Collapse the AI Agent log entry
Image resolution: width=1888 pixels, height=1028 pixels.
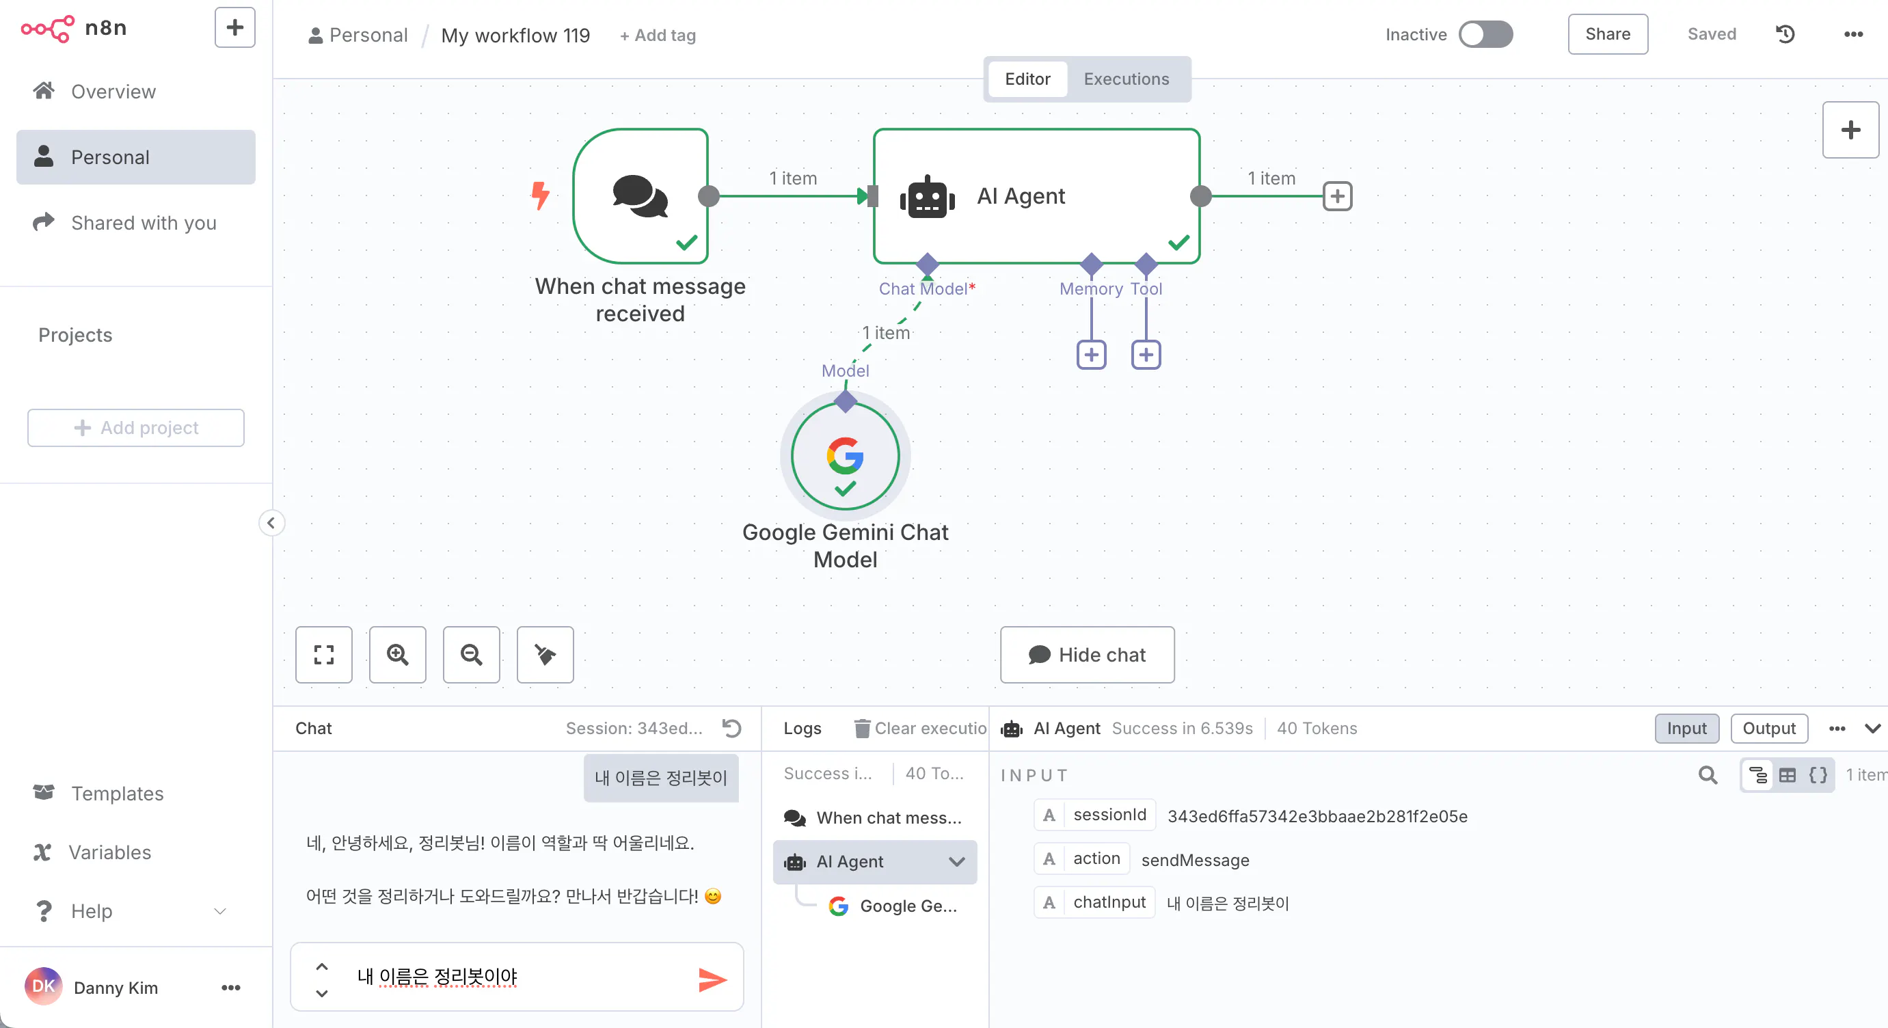956,862
